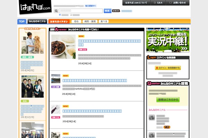Viewport: 208px width, 138px height.
Task: Open the second article headline with nantotsu text
Action: (x=95, y=80)
